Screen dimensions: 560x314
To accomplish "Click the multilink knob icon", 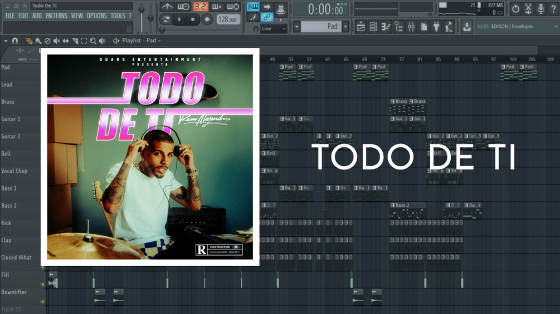I will coord(281,8).
